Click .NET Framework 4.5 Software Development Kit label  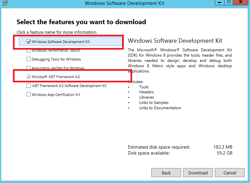(x=69, y=86)
